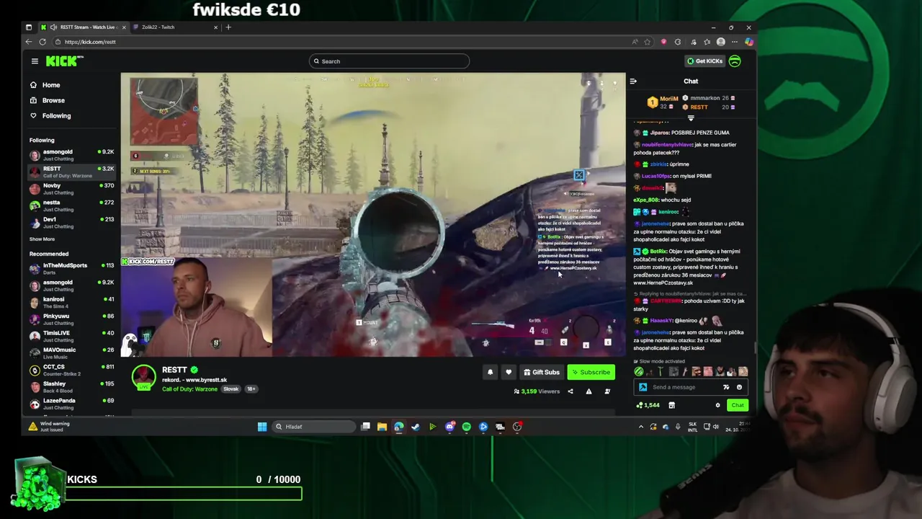Select the RESTT Stream browser tab
The image size is (922, 519).
coord(84,27)
